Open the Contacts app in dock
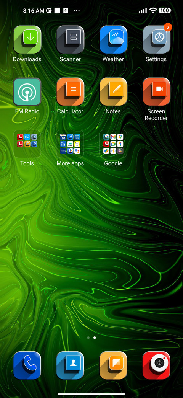The width and height of the screenshot is (183, 398). [70, 365]
